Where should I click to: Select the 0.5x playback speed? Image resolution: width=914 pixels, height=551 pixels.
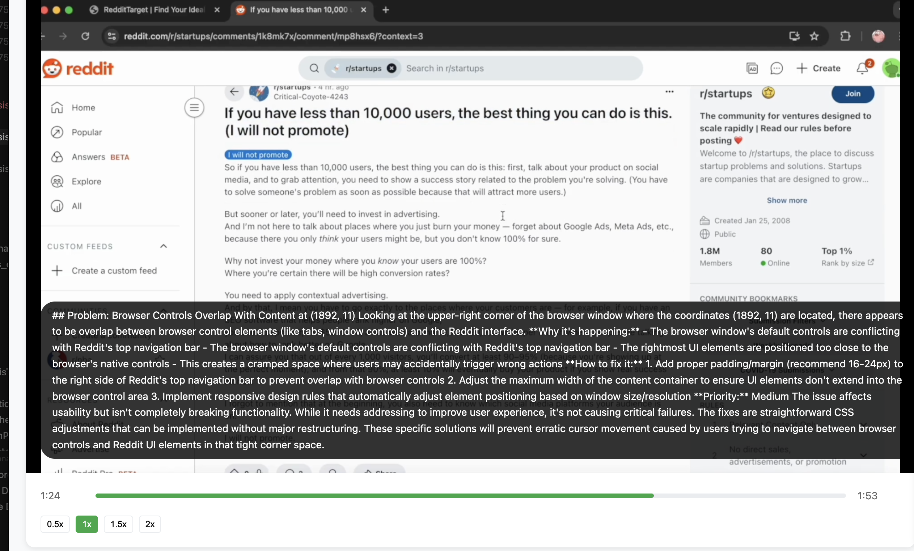click(55, 524)
